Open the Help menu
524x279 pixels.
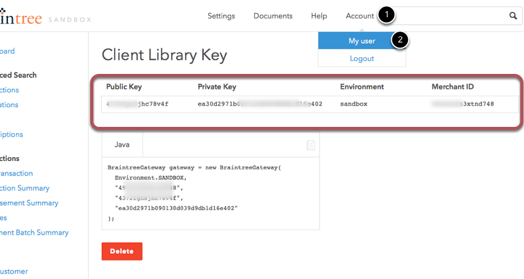pos(319,16)
